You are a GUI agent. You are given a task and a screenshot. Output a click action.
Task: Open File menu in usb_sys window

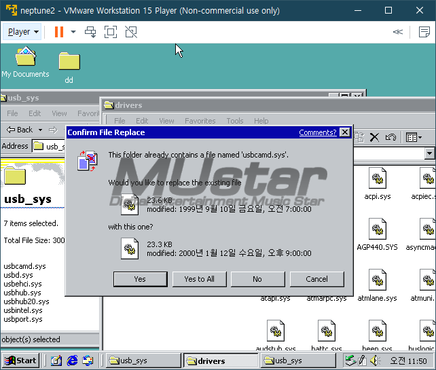click(x=12, y=113)
